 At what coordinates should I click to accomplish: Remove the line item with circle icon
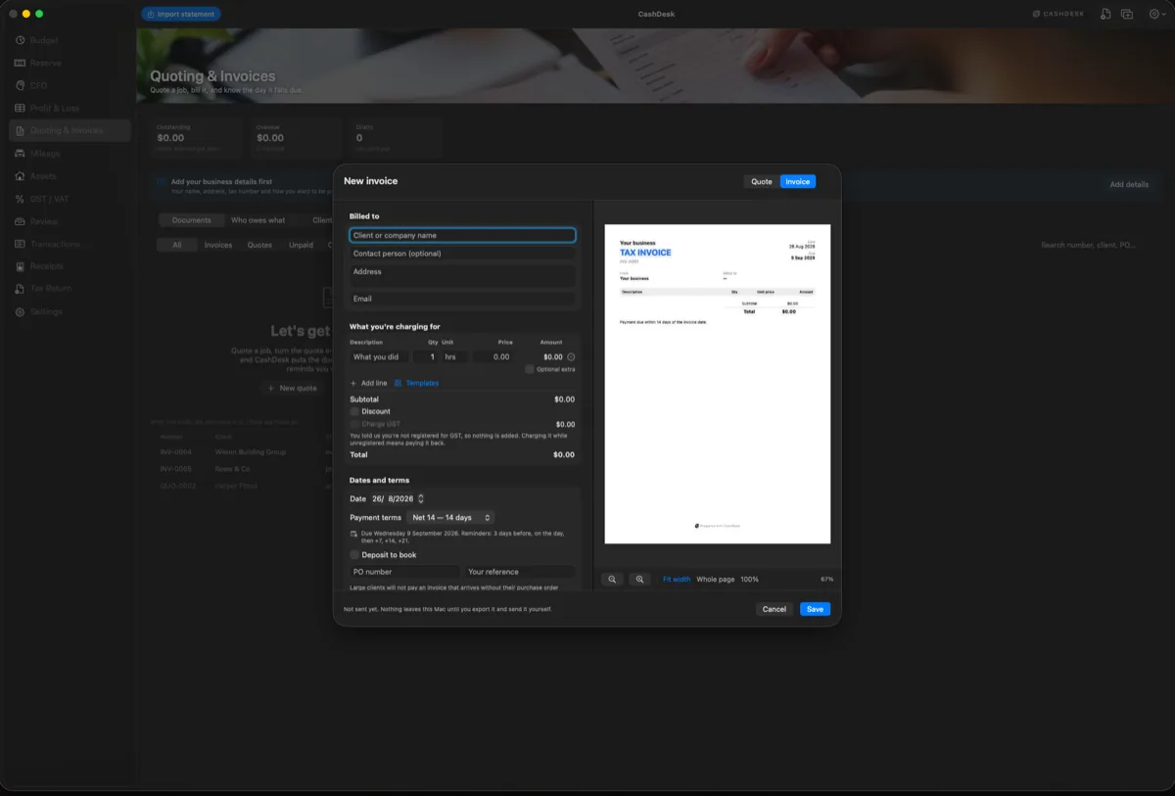click(x=571, y=357)
